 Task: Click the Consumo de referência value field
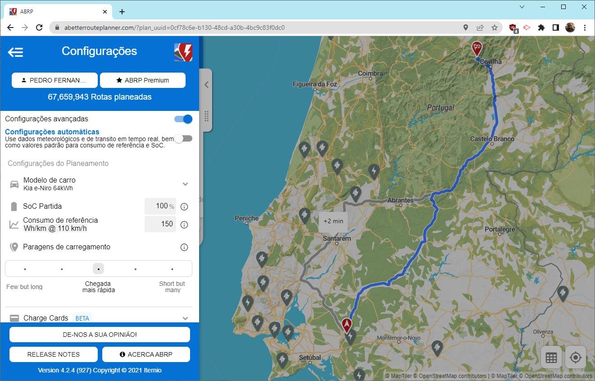pos(160,224)
